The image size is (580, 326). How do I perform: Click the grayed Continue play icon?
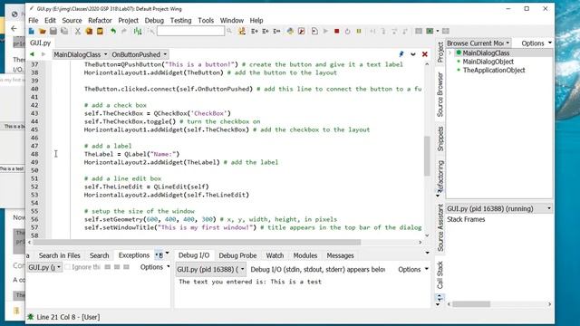click(x=325, y=32)
